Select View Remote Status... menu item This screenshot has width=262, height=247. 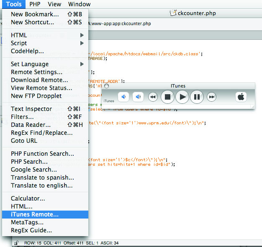(45, 88)
